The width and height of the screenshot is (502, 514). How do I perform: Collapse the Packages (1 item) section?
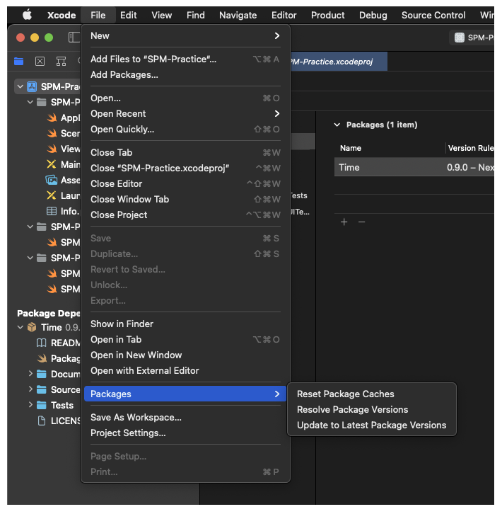pyautogui.click(x=337, y=125)
